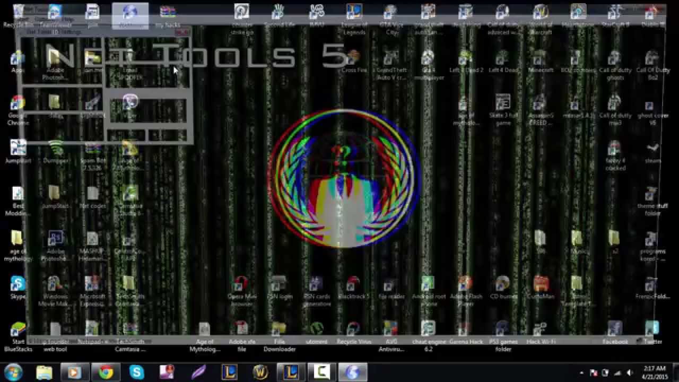Open the Dumpper desktop icon
Image resolution: width=679 pixels, height=382 pixels.
coord(56,152)
